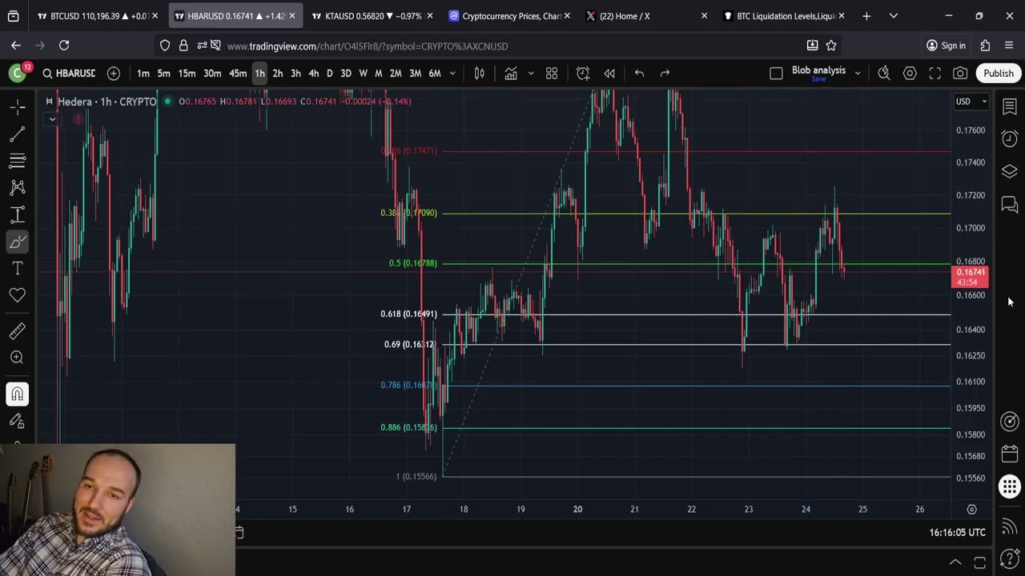Screen dimensions: 1025x576
Task: Open the chart patterns tool
Action: point(18,188)
